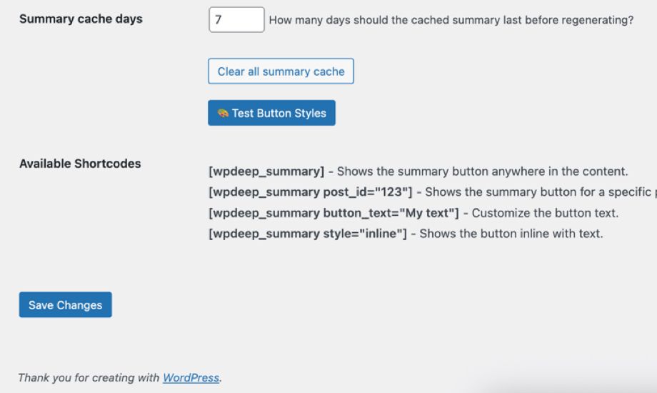
Task: Click the Available Shortcodes heading
Action: [80, 164]
